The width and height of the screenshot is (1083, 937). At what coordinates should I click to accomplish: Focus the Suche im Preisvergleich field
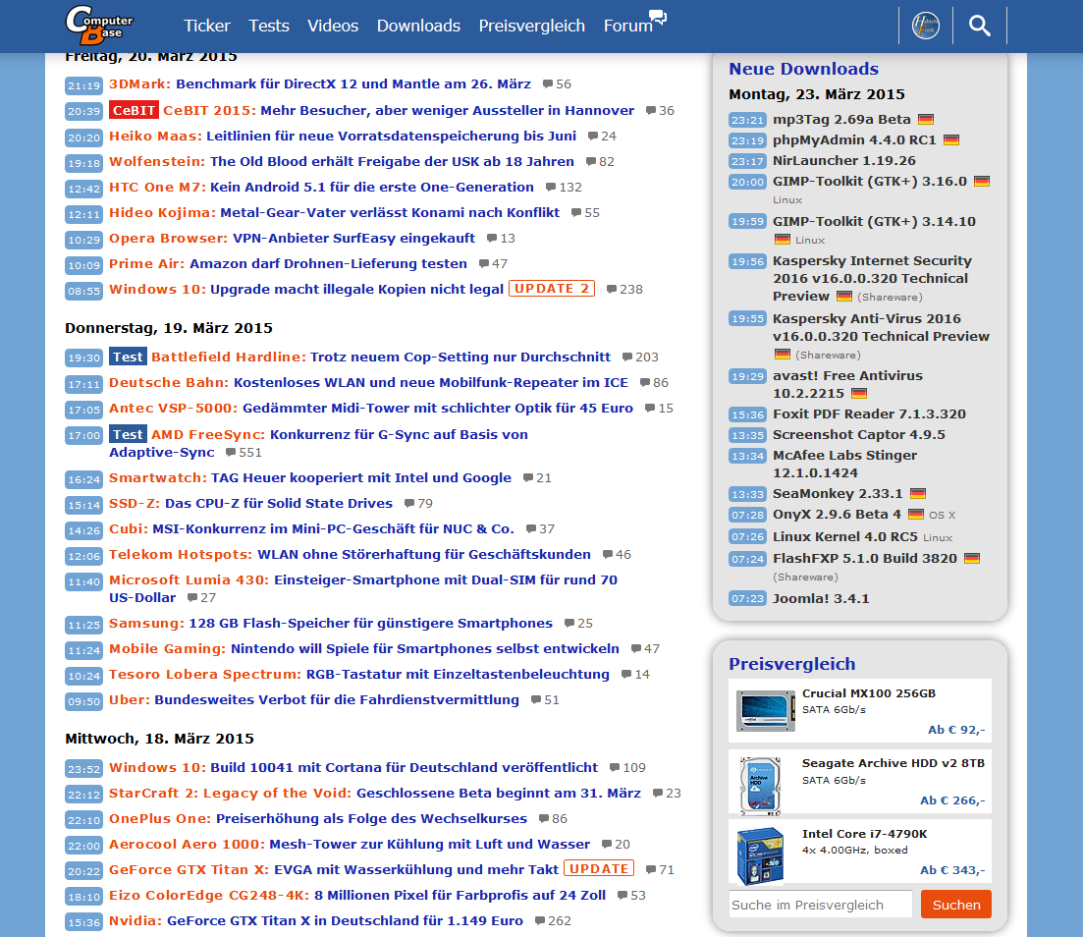pyautogui.click(x=821, y=905)
